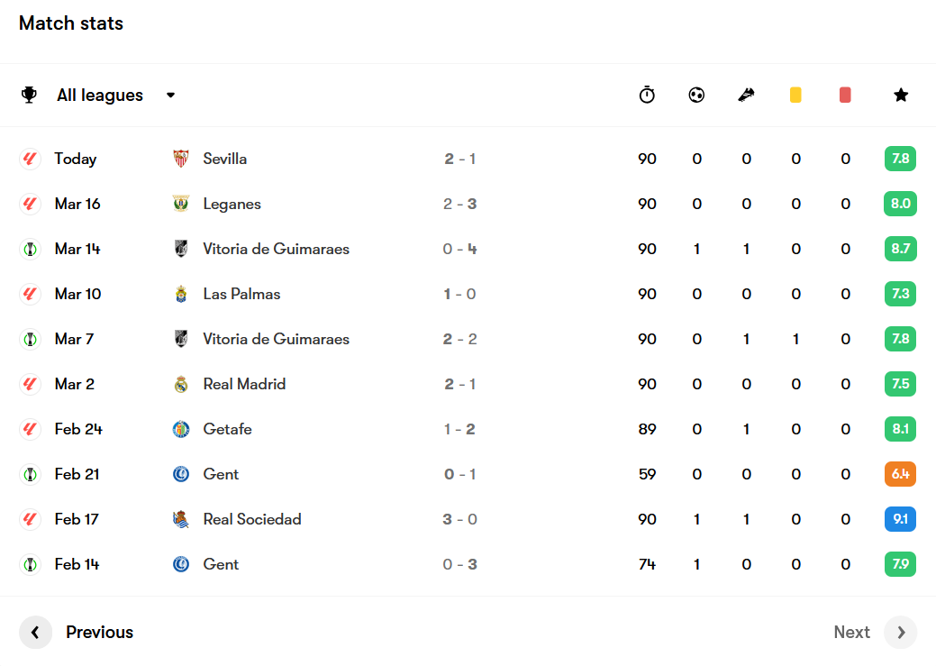Click the Getafe team name

point(227,429)
